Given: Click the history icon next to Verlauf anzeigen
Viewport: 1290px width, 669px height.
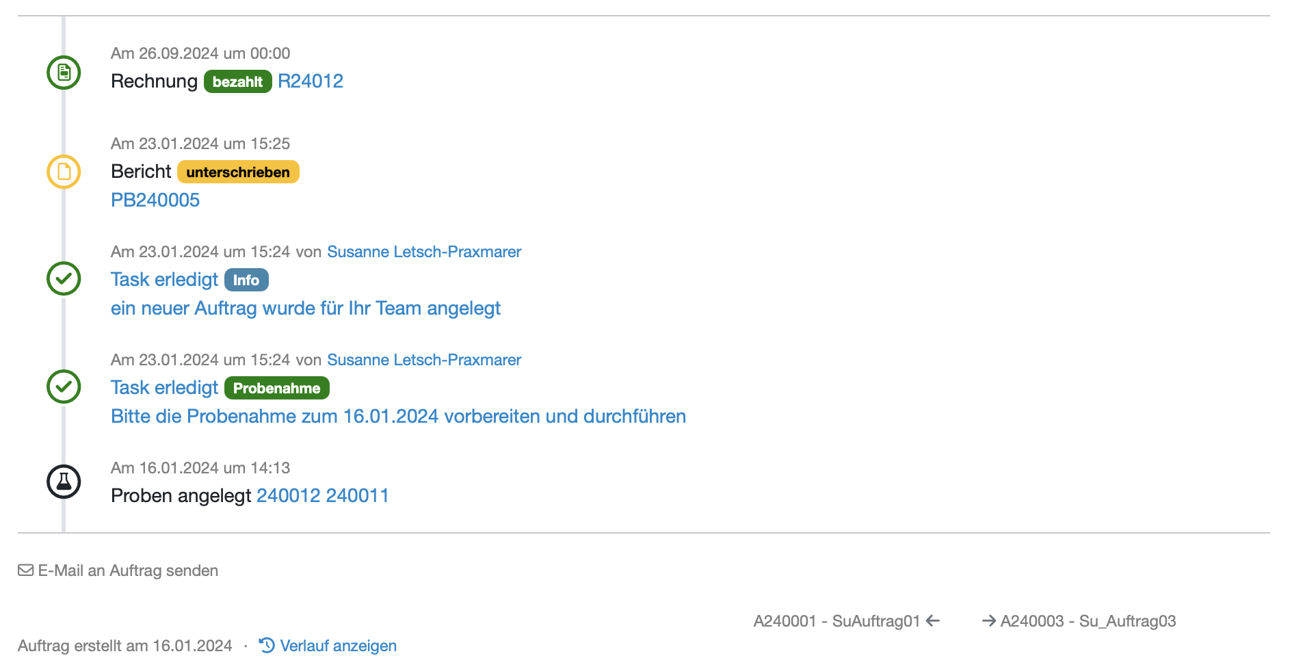Looking at the screenshot, I should 265,644.
